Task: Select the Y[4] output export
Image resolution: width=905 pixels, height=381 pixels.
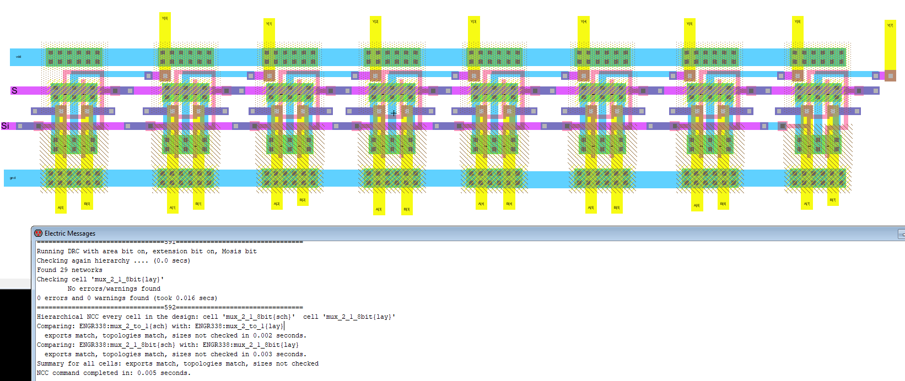Action: pyautogui.click(x=583, y=21)
